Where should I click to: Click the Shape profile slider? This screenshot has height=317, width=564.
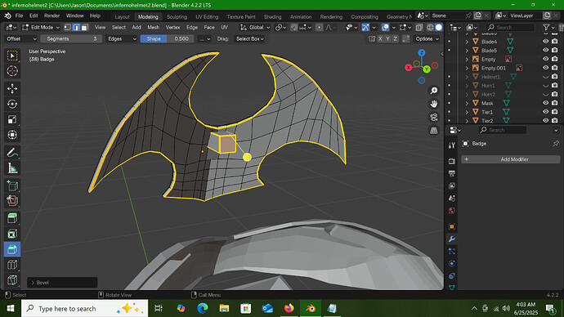(168, 39)
